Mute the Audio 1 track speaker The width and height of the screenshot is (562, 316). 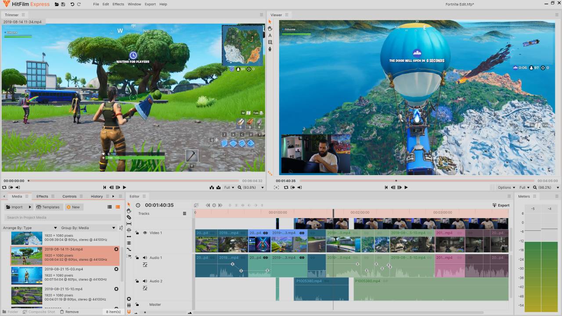click(144, 258)
